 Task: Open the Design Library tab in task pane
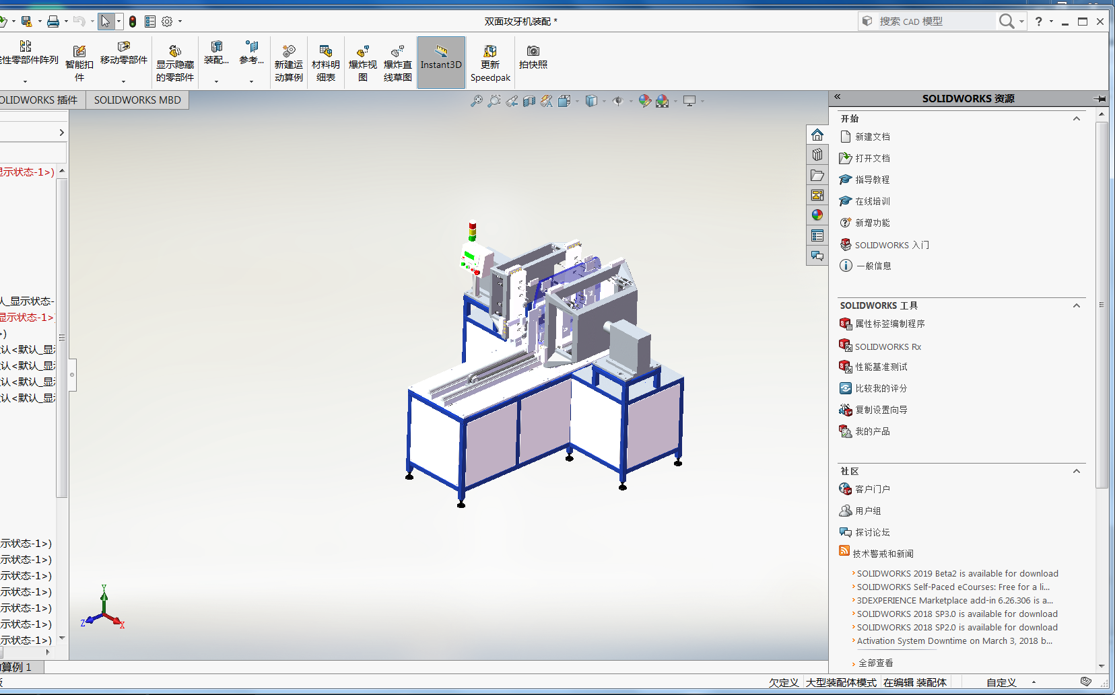817,155
